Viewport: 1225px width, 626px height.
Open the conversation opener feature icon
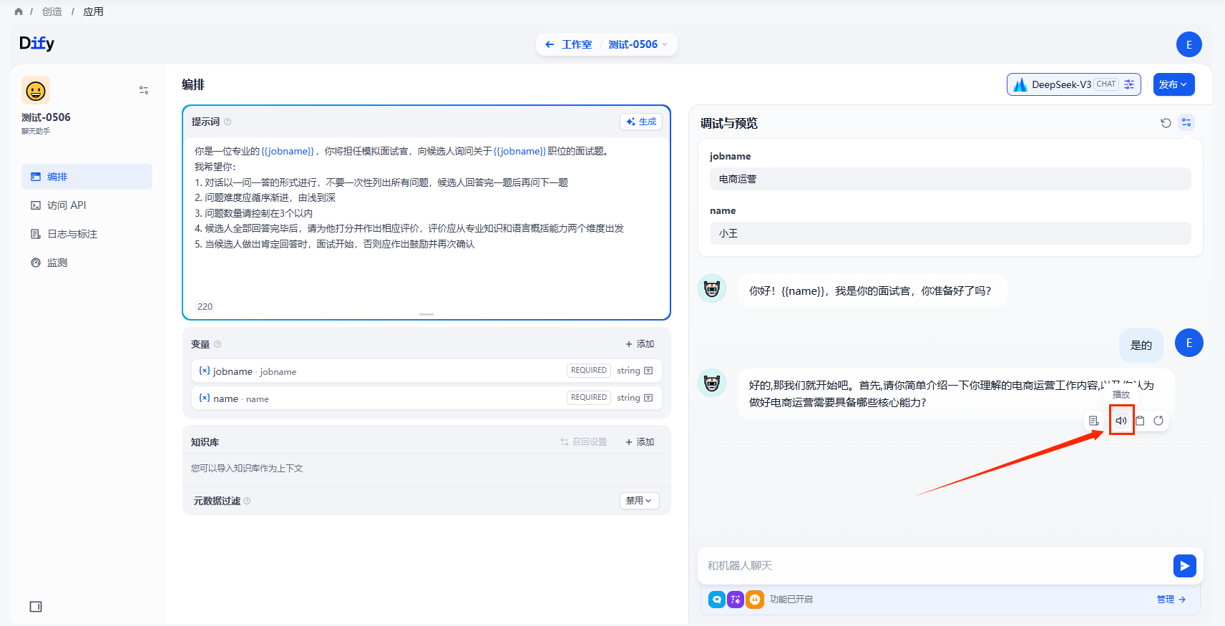tap(717, 600)
